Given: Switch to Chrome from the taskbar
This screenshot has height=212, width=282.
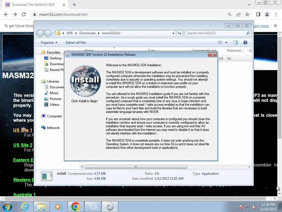Looking at the screenshot, I should (x=75, y=206).
